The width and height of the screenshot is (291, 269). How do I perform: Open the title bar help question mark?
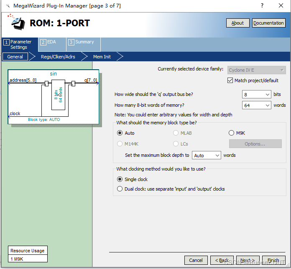click(x=262, y=5)
